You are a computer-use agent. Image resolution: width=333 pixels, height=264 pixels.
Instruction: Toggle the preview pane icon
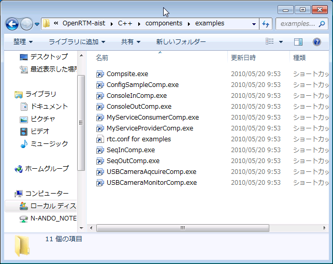298,42
